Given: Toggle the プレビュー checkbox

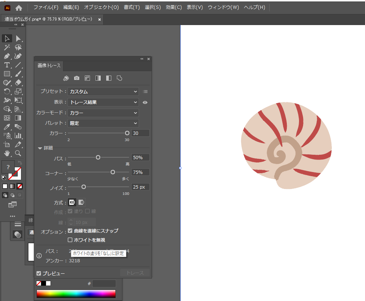Looking at the screenshot, I should pyautogui.click(x=39, y=273).
